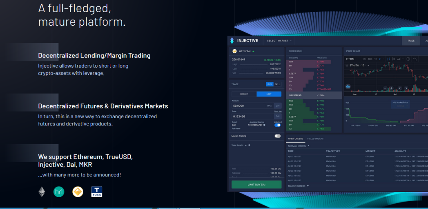Open the chart indicators wave icon

415,59
